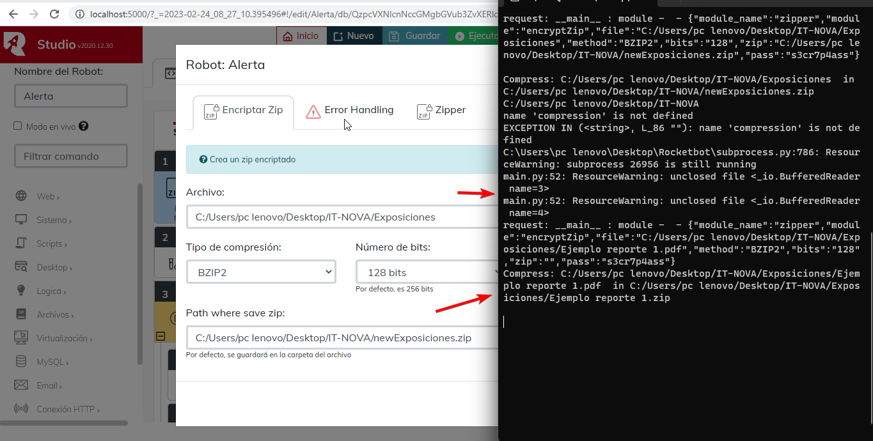Select the Sistema monitor icon

(21, 220)
